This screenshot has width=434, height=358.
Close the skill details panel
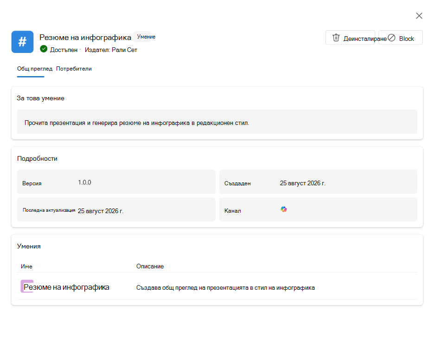[419, 16]
